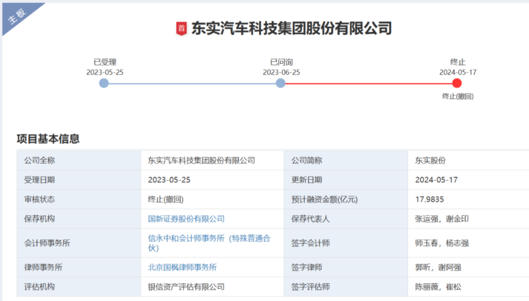Select the 已问询 timeline node circle

coord(281,83)
